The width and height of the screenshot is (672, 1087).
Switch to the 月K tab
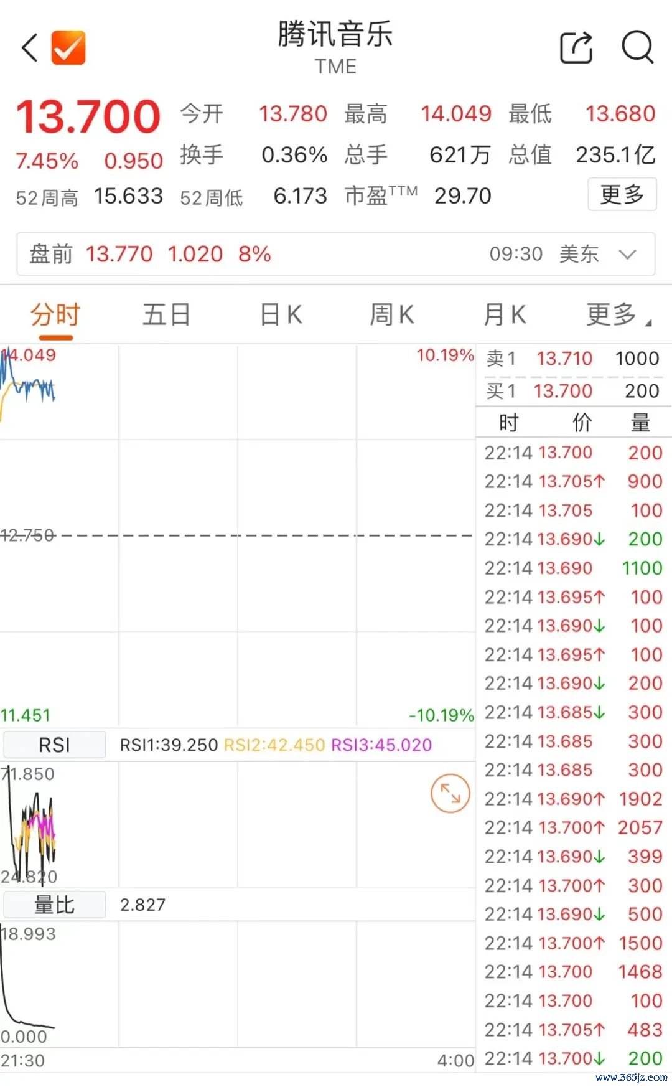click(x=505, y=315)
